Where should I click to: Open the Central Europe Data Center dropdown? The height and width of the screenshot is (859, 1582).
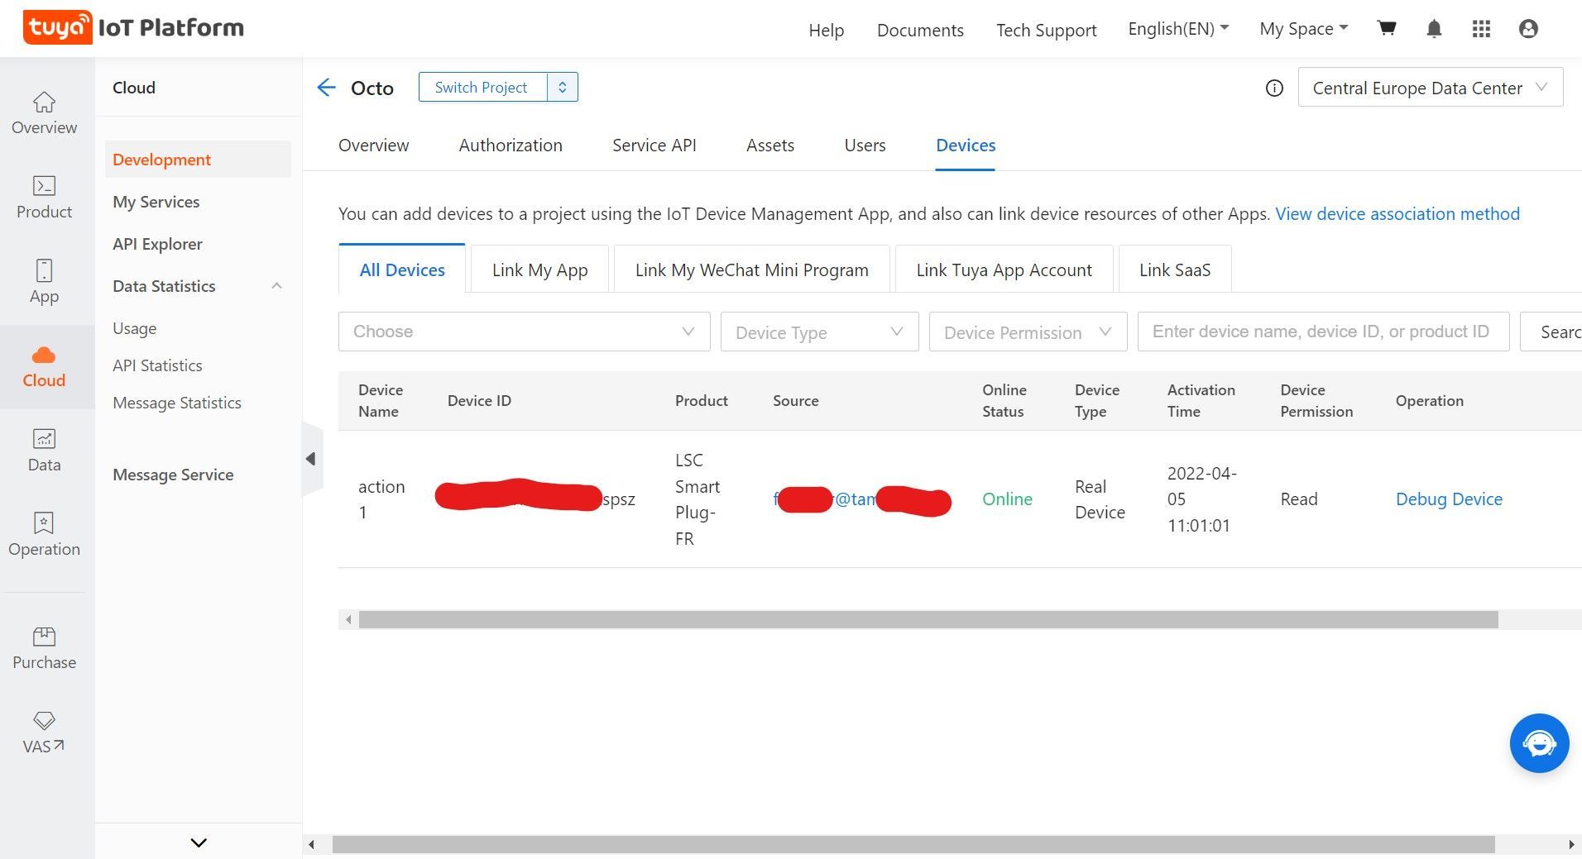[x=1431, y=88]
